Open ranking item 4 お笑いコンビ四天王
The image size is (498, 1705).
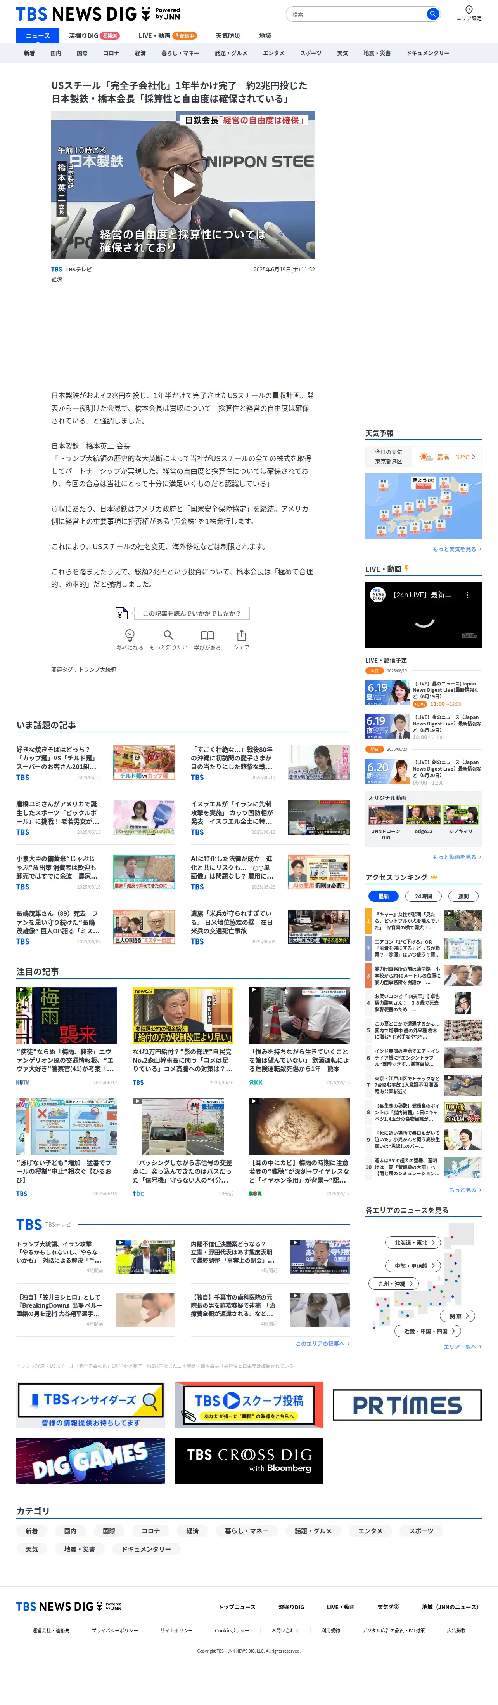tap(423, 1004)
